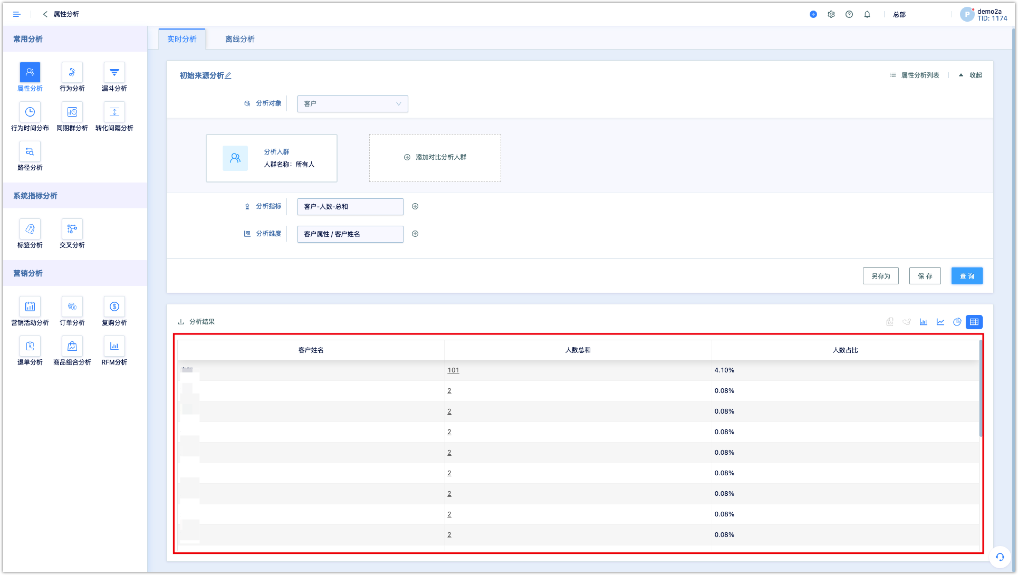Open 客户属性 / 客户姓名 dimension selector

[350, 234]
